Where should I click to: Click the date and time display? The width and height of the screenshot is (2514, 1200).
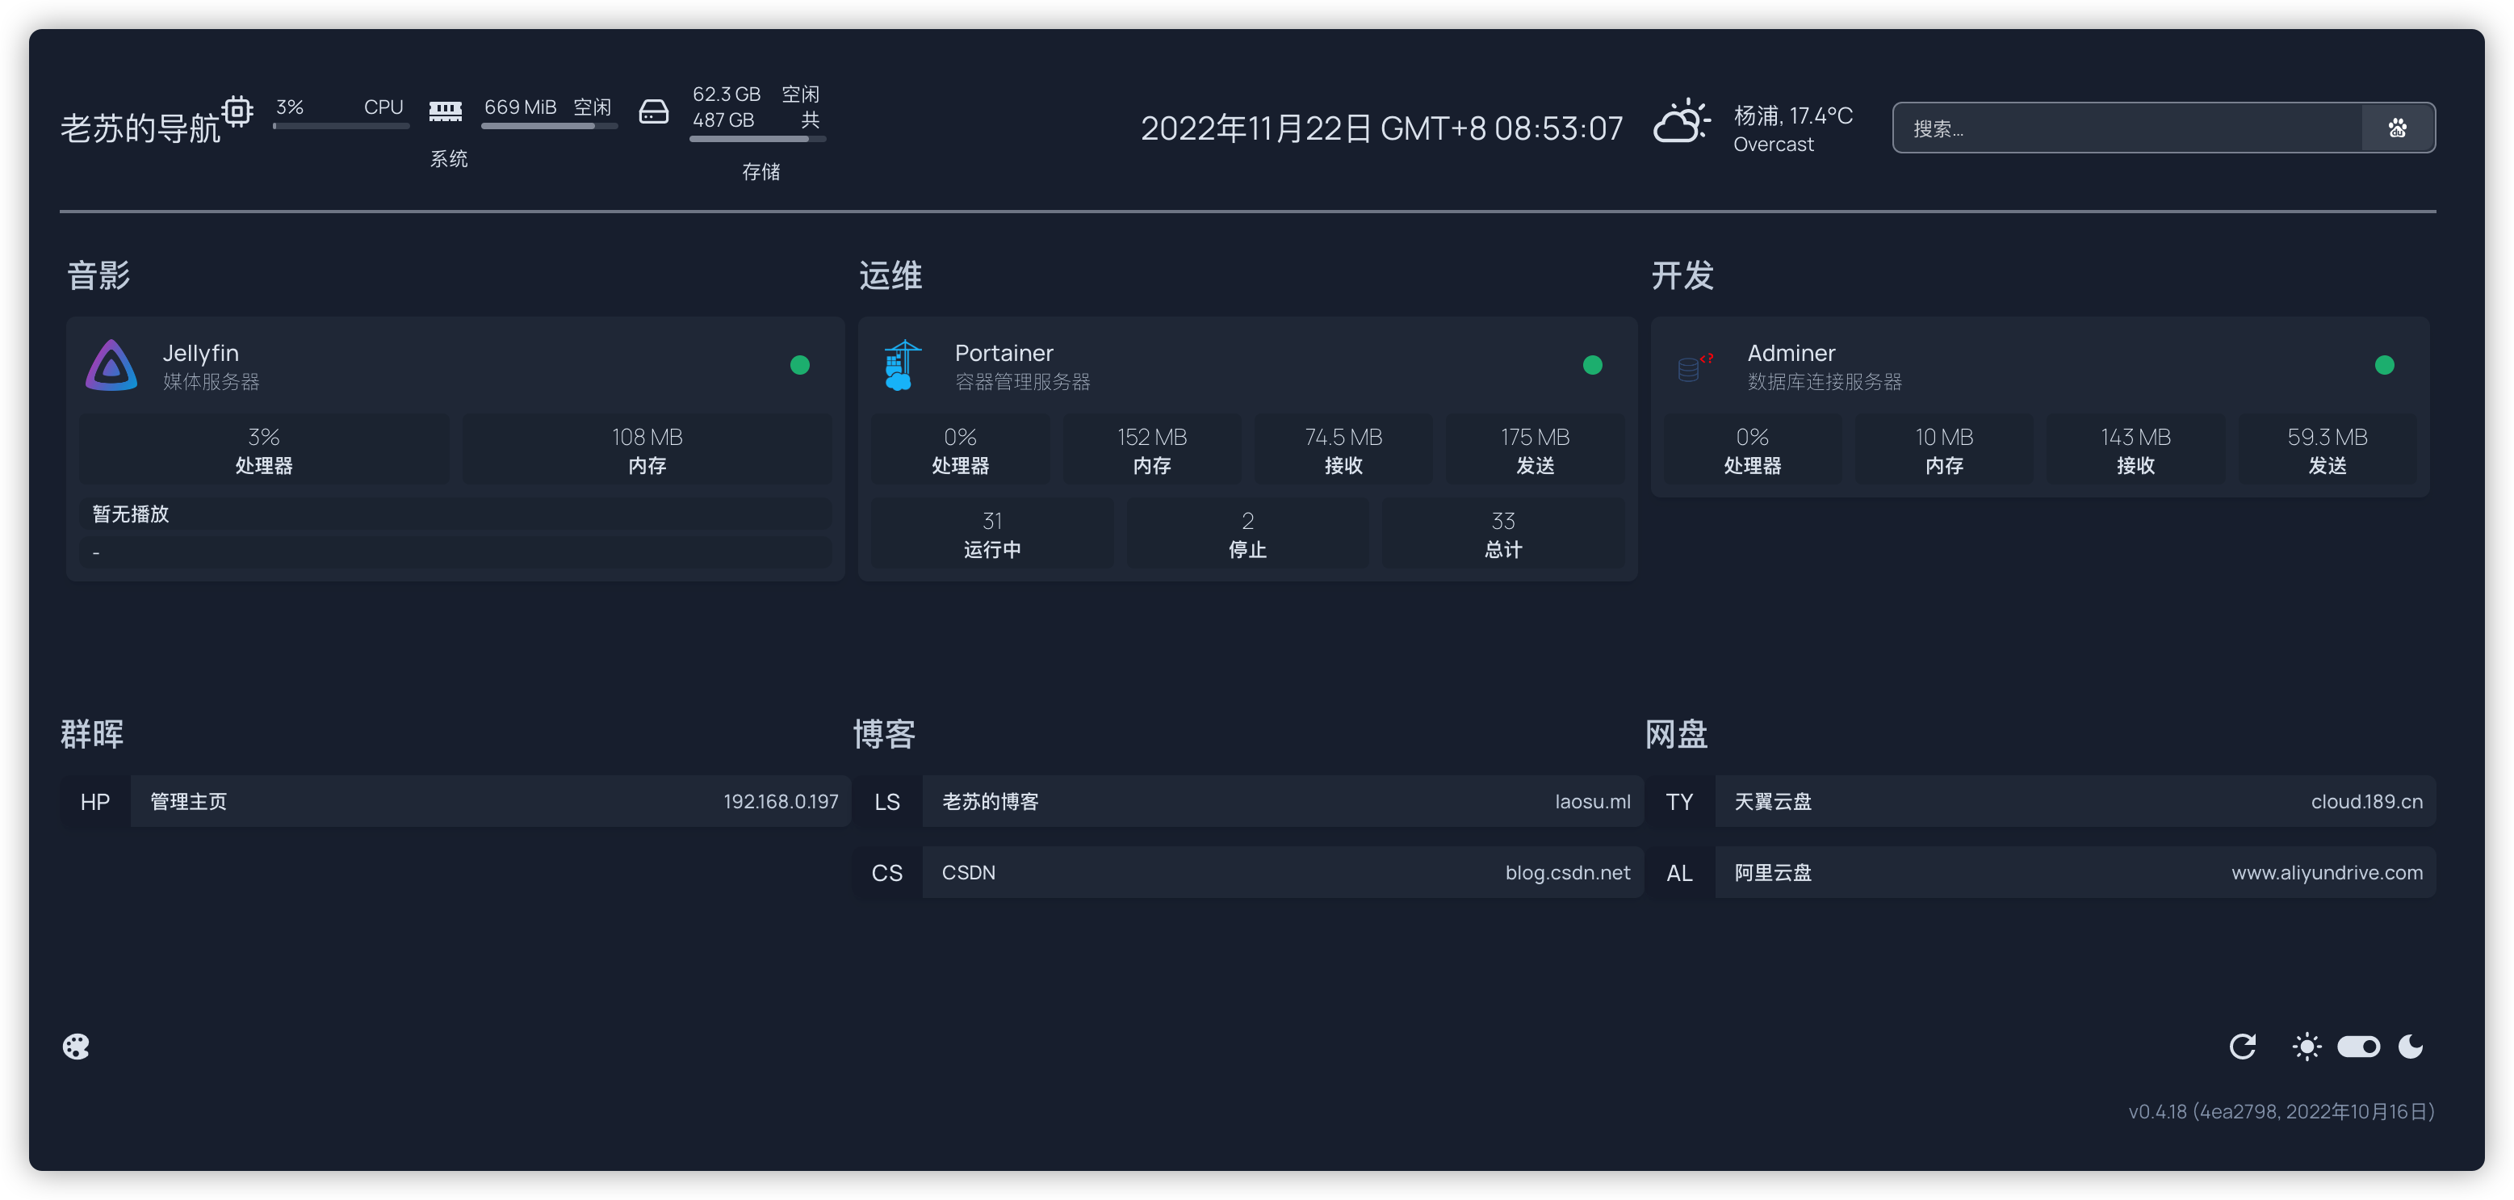point(1382,128)
